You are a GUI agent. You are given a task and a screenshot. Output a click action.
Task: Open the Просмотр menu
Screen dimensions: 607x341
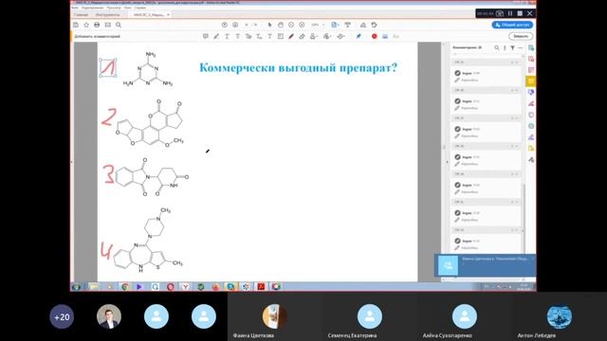point(114,8)
